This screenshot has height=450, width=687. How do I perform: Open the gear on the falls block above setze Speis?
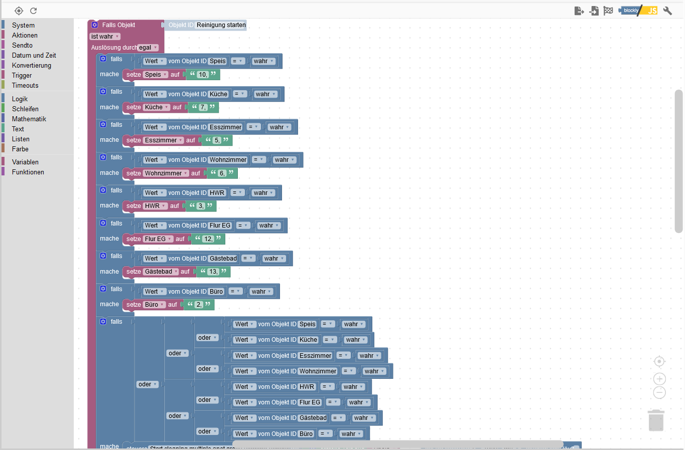[x=103, y=59]
